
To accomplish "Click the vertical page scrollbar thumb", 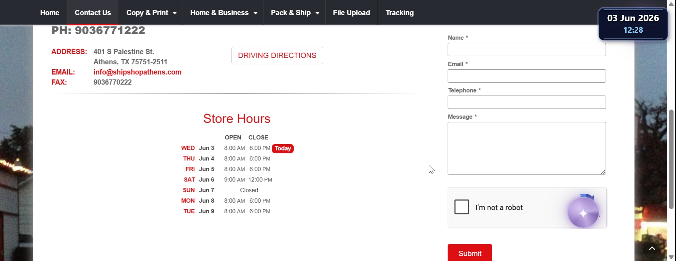I will coord(671,159).
